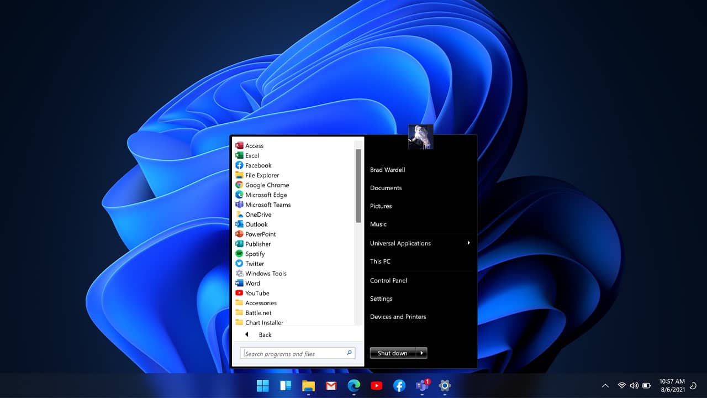Open File Explorer from the programs list
707x398 pixels.
point(257,175)
